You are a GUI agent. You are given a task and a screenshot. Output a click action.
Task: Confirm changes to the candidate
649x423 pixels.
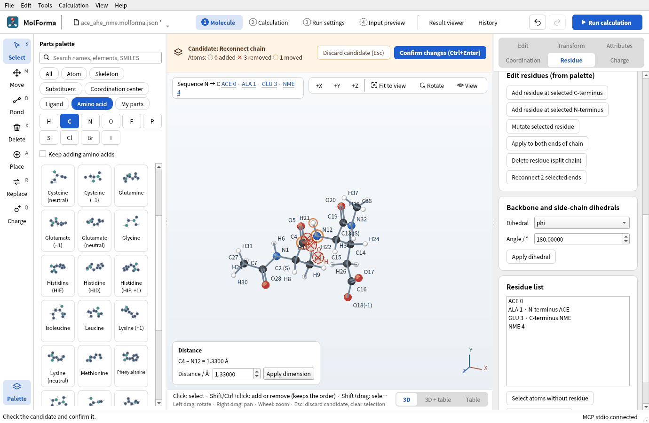click(x=440, y=53)
